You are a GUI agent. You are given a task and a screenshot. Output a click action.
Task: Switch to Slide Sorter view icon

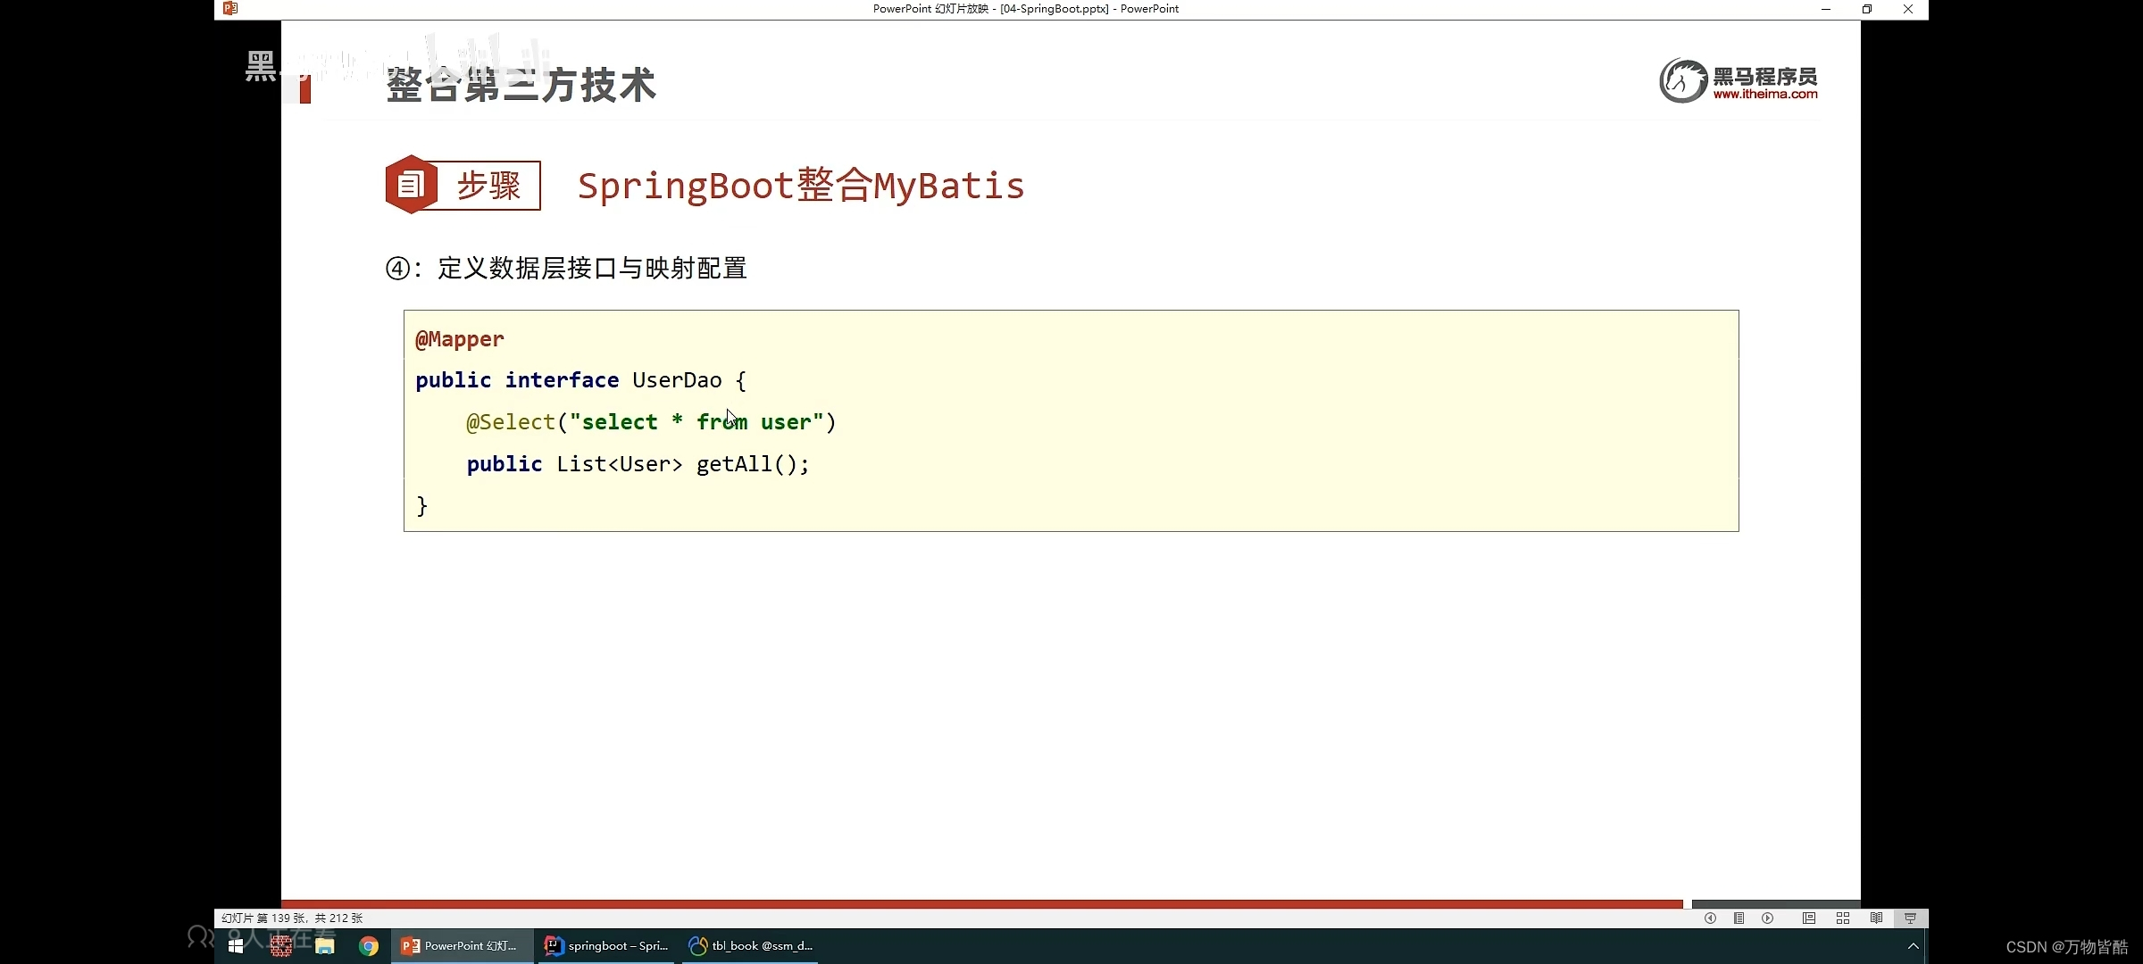click(1843, 918)
